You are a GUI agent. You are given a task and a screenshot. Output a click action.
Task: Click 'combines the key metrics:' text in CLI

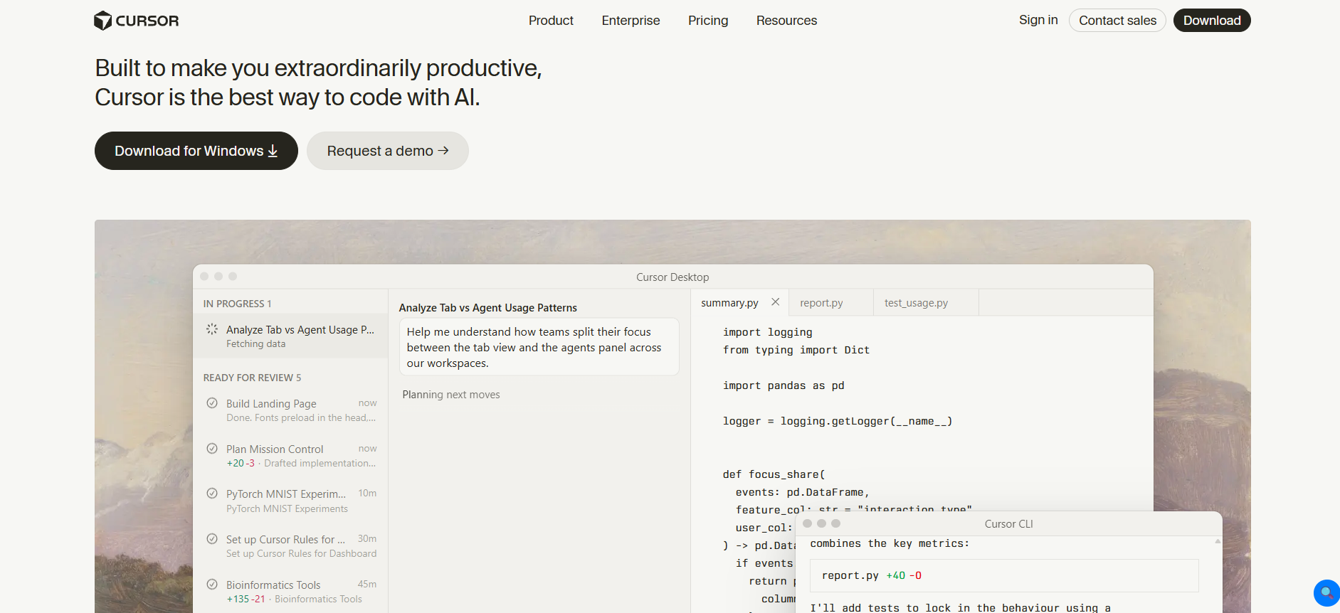point(890,543)
